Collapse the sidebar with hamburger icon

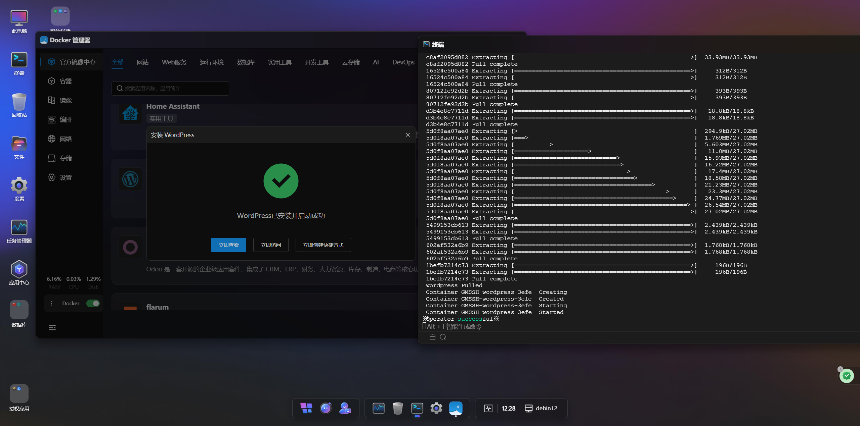coord(52,328)
